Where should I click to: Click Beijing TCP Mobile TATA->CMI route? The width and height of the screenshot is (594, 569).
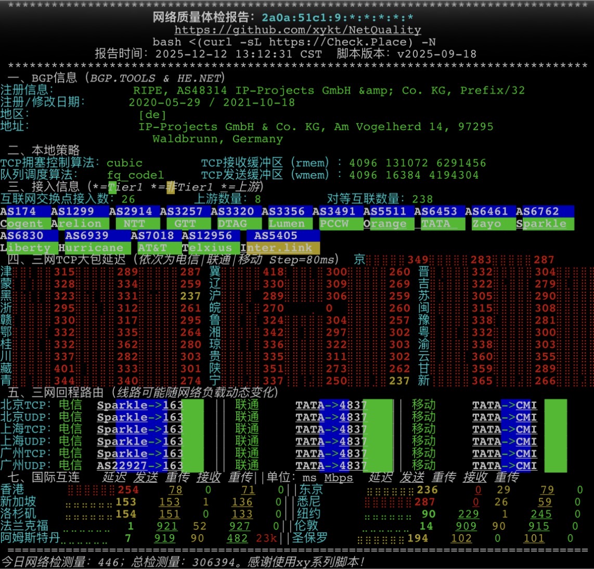505,405
